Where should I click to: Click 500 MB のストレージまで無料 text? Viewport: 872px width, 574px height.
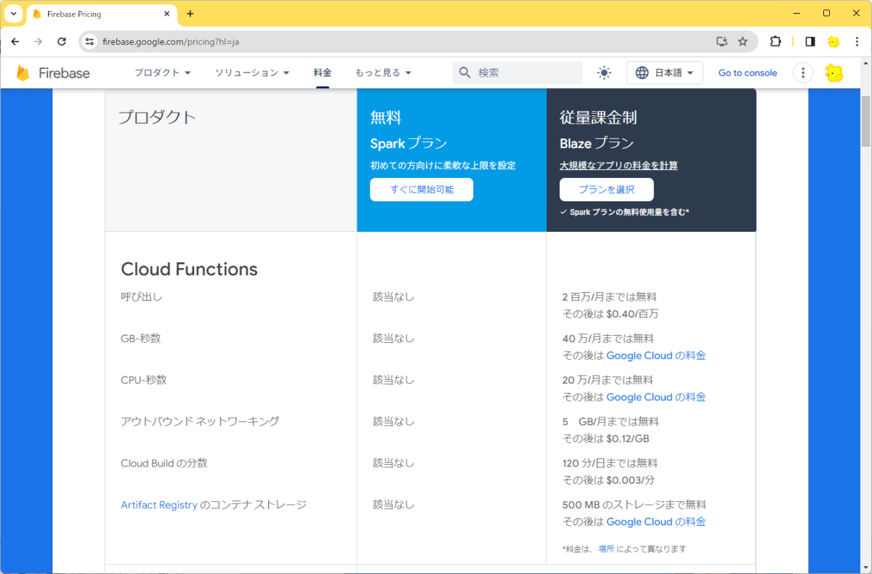[x=634, y=505]
